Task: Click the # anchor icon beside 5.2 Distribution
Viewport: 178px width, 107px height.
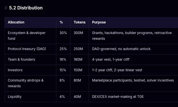Action: (6, 8)
